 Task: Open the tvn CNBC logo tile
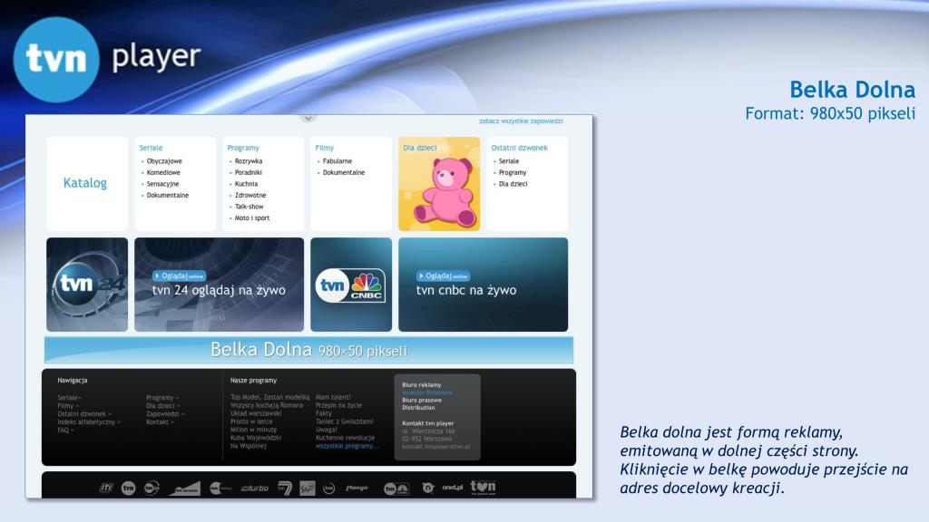[x=351, y=285]
